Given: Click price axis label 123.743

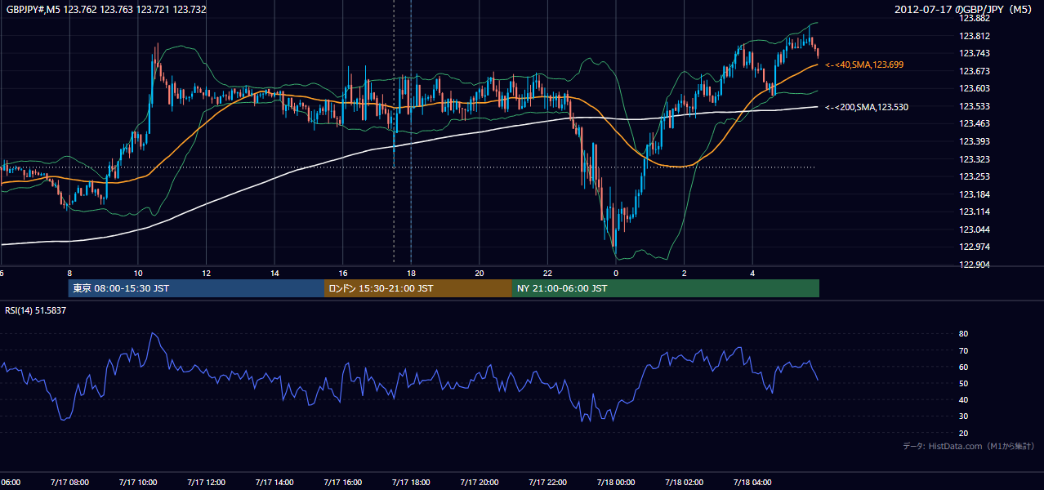Looking at the screenshot, I should click(x=973, y=53).
